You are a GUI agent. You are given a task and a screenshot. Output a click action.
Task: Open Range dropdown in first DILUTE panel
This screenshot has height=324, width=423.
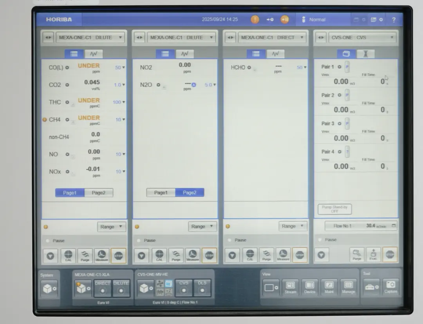(111, 227)
